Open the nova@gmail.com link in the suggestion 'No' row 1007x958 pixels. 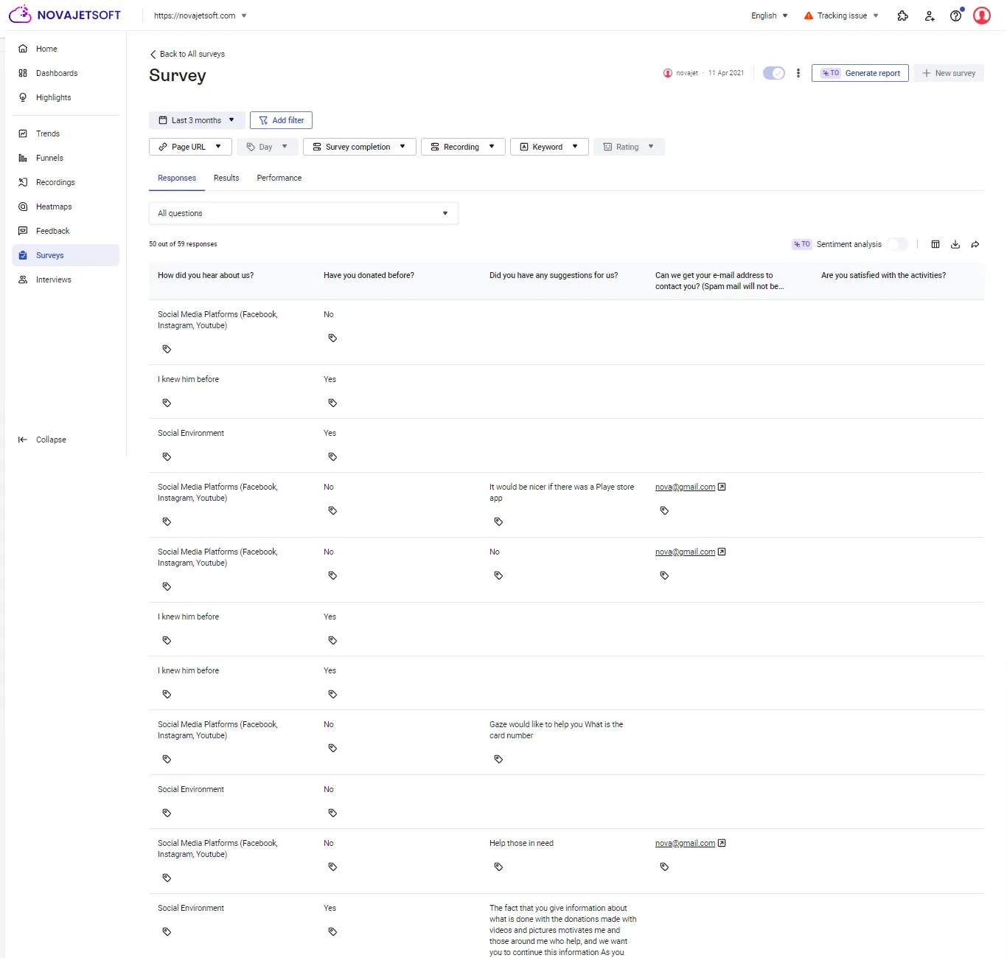685,552
